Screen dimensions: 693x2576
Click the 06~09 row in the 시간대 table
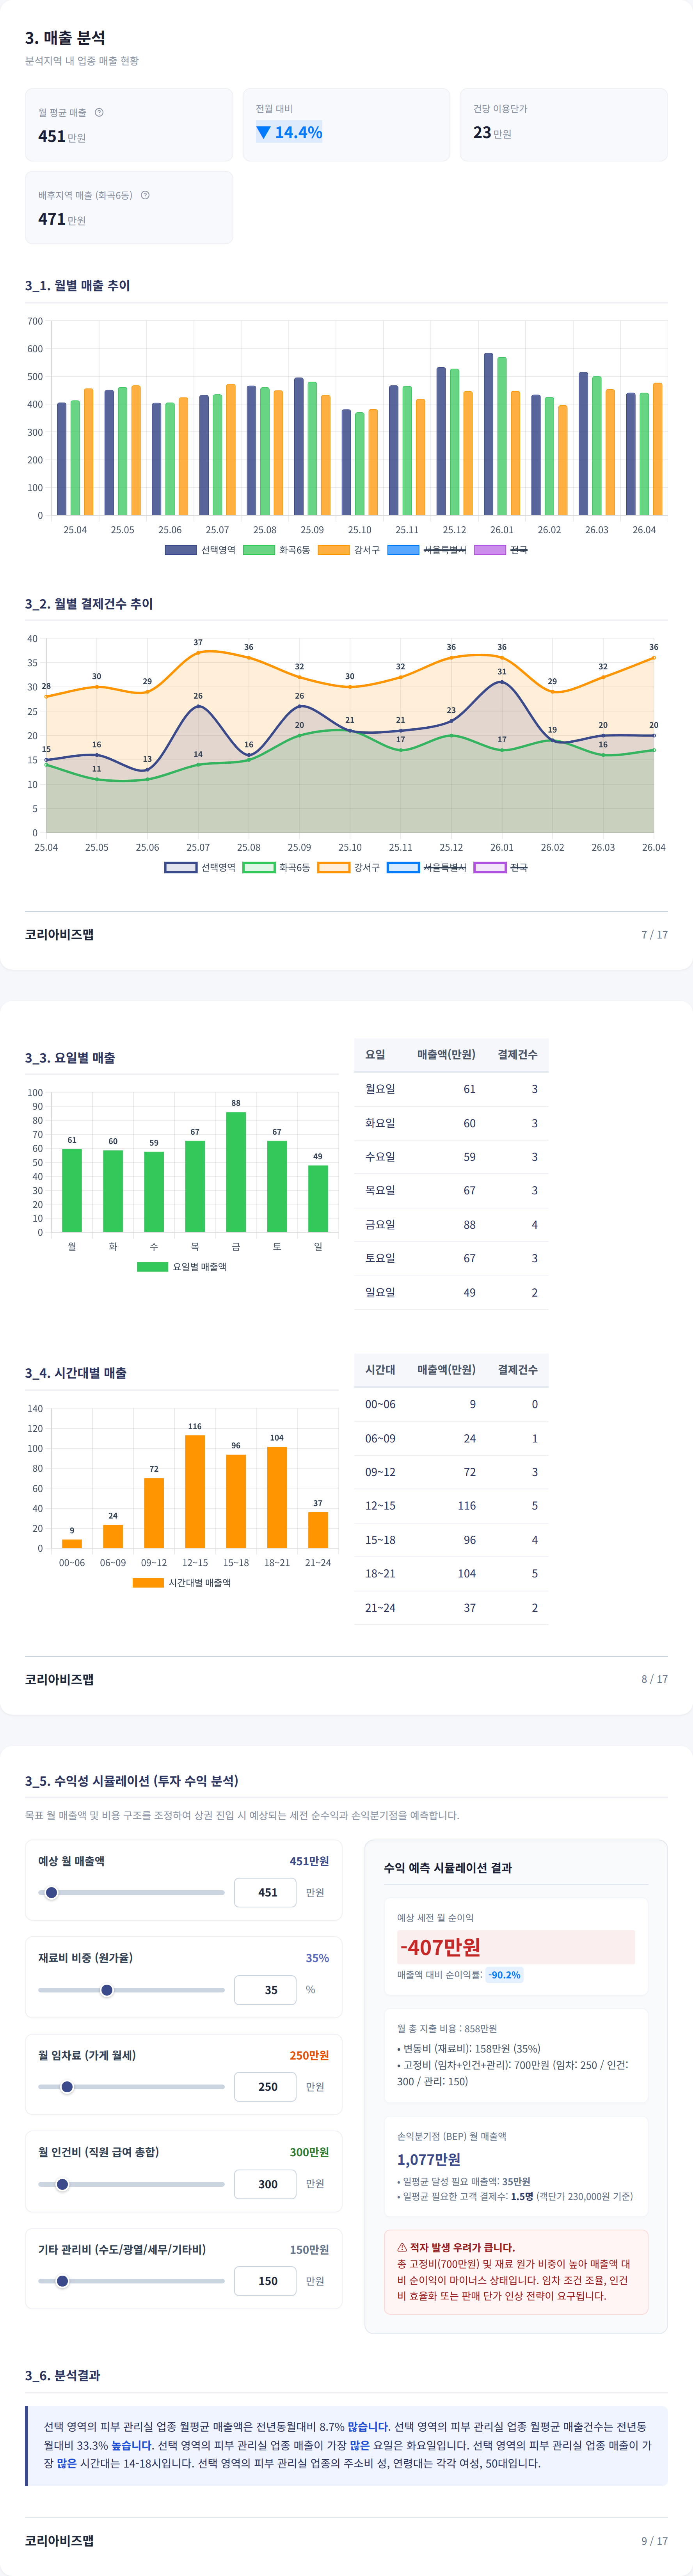(x=451, y=1438)
